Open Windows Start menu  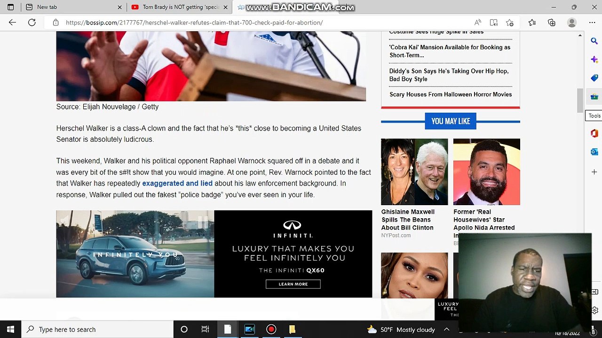click(x=10, y=330)
